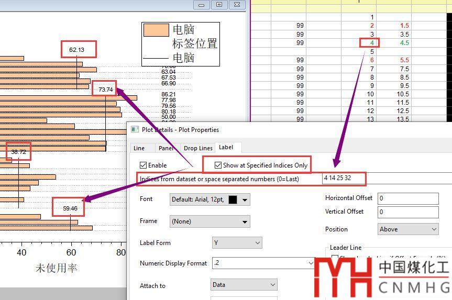The image size is (452, 300).
Task: Open the Font dropdown
Action: [x=245, y=199]
